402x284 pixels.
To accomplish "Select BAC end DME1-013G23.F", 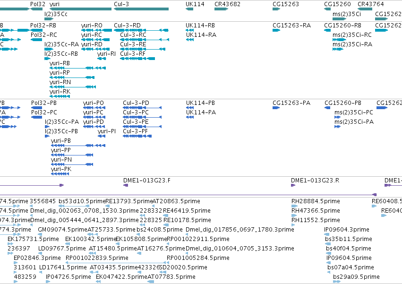I will 147,181.
